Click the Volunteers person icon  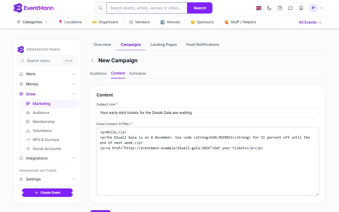28,131
